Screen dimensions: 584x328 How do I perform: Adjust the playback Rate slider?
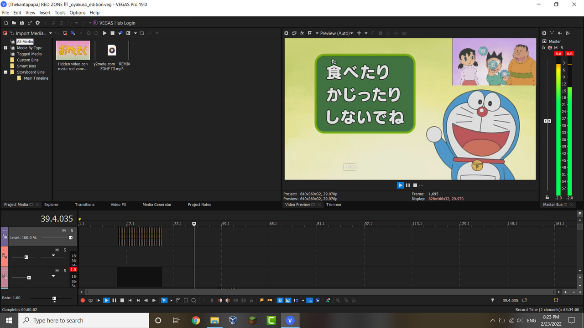[x=54, y=299]
